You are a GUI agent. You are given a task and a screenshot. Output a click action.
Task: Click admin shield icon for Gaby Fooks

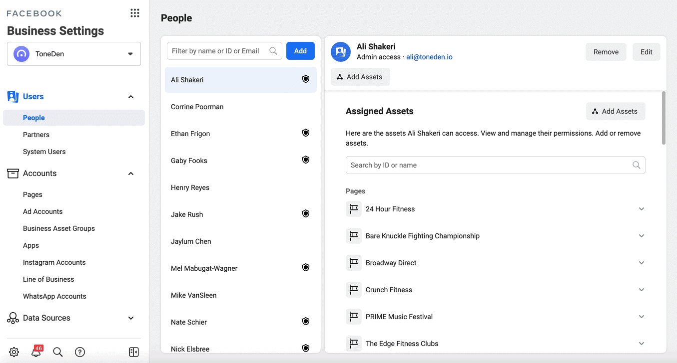tap(306, 160)
